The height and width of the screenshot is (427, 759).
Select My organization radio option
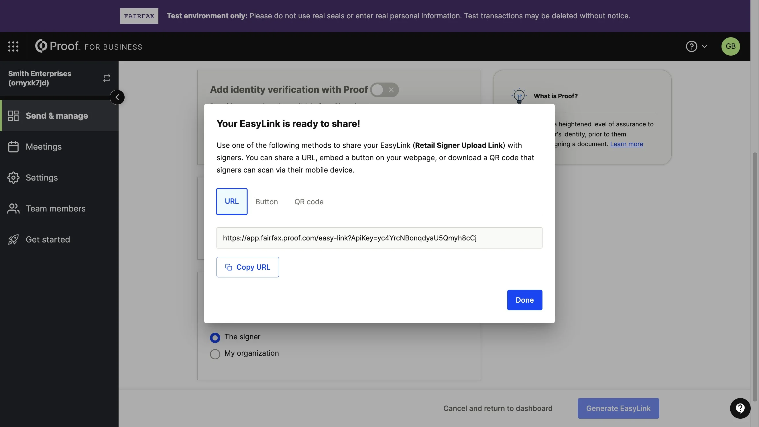[215, 354]
